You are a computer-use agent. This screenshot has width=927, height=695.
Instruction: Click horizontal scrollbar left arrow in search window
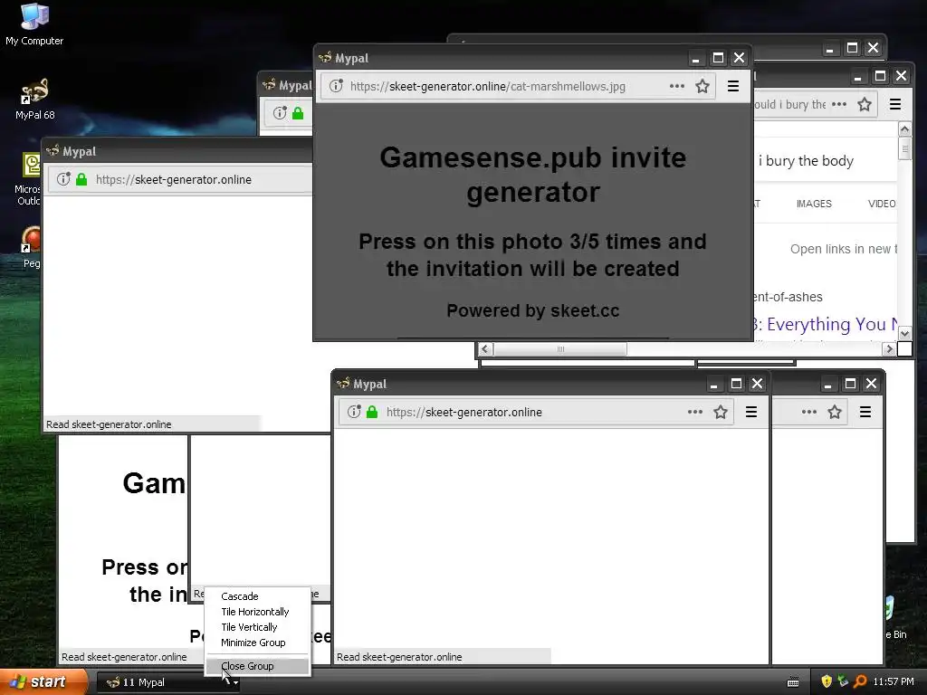[x=485, y=348]
